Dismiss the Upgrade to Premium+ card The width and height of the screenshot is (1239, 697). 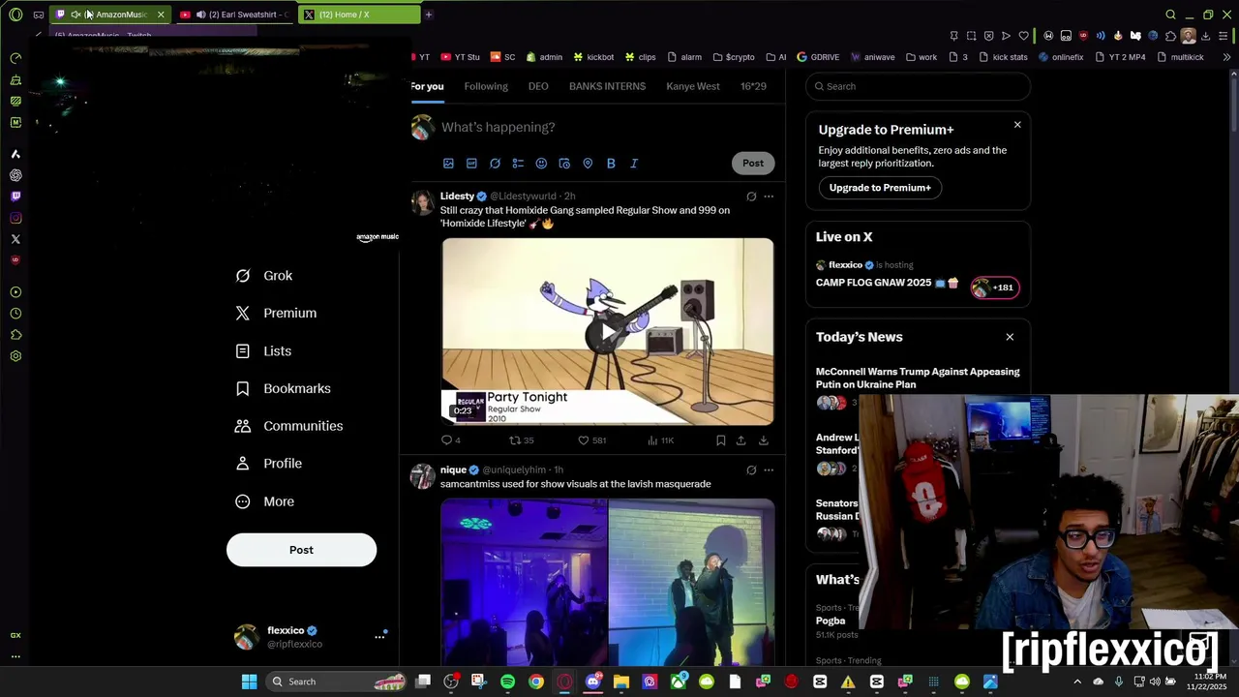1017,125
